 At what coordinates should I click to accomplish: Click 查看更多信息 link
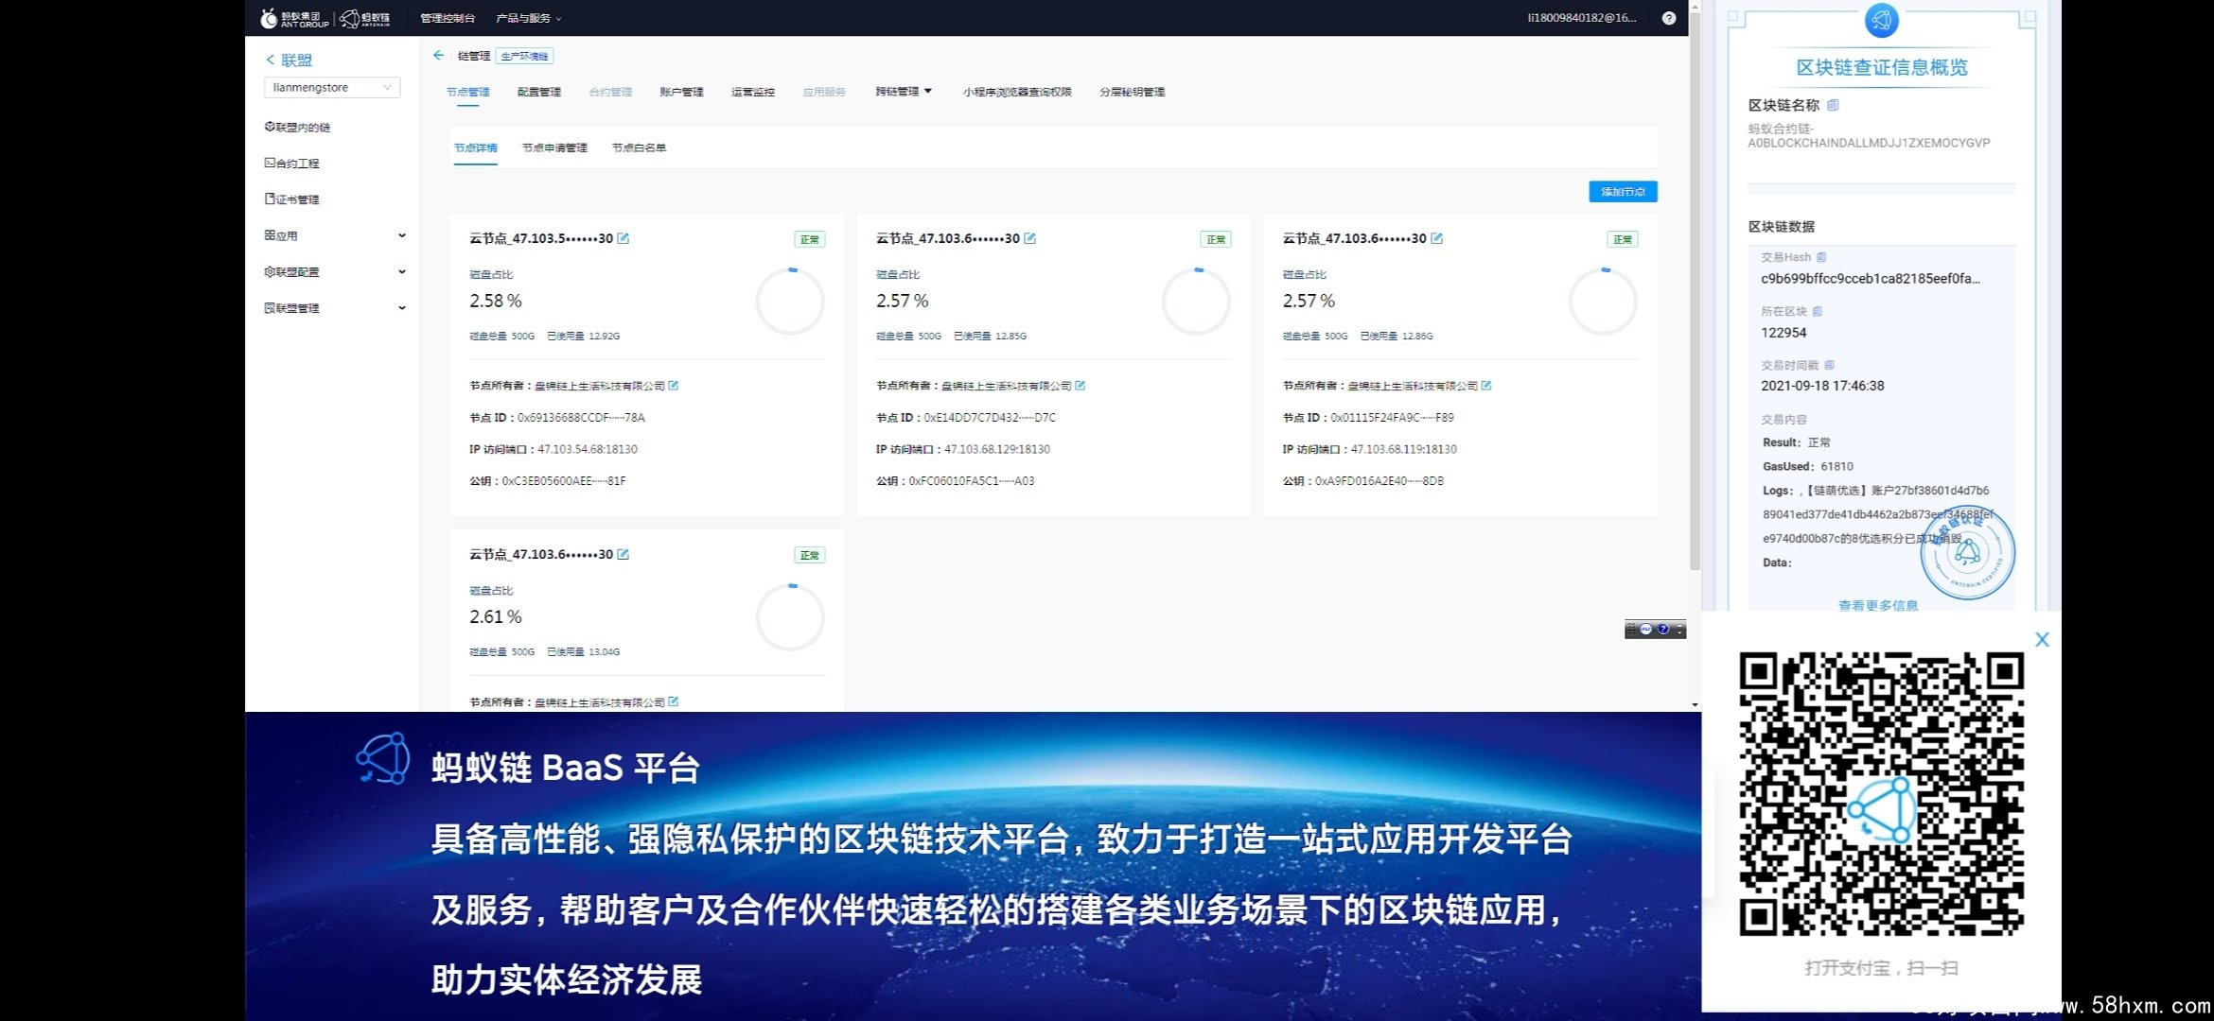[x=1878, y=605]
